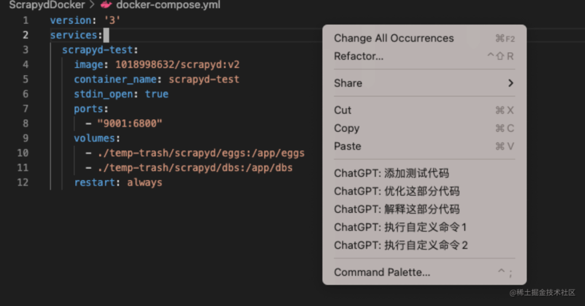Select ChatGPT: 执行自定义命令1
Screen dimensions: 585x306
(400, 227)
